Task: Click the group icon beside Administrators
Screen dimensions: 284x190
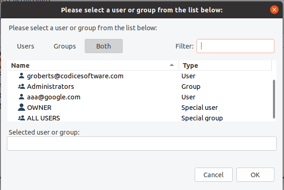Action: click(22, 87)
